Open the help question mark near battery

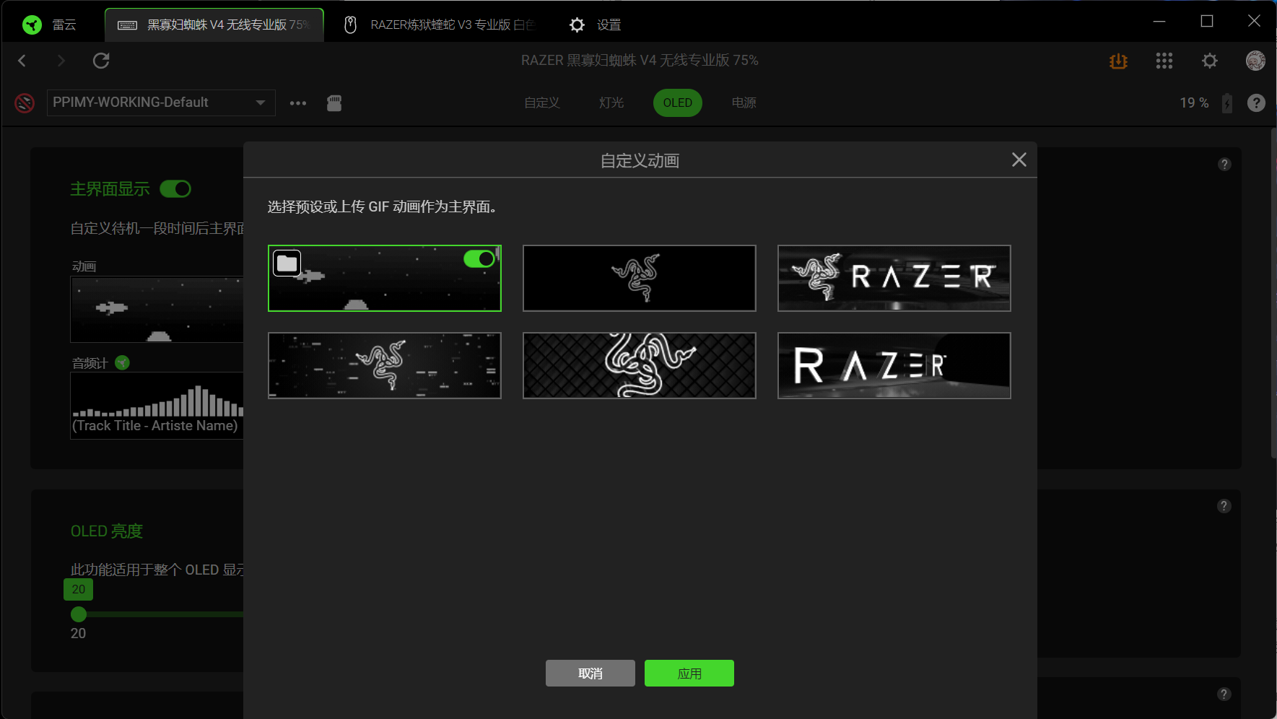1256,103
